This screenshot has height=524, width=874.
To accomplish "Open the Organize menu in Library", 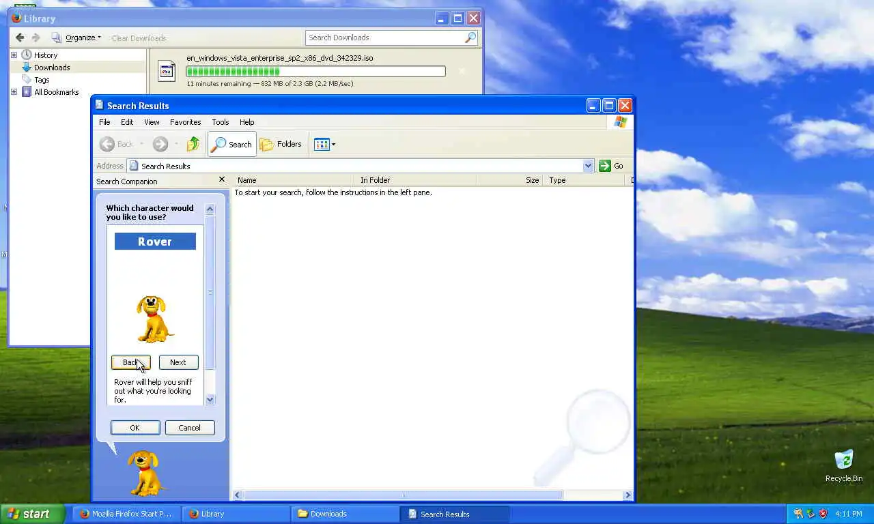I will 76,38.
